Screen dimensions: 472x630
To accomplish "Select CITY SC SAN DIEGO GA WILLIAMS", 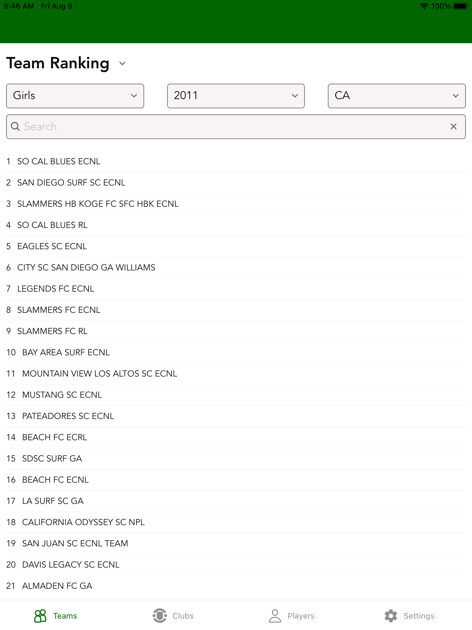I will click(86, 268).
